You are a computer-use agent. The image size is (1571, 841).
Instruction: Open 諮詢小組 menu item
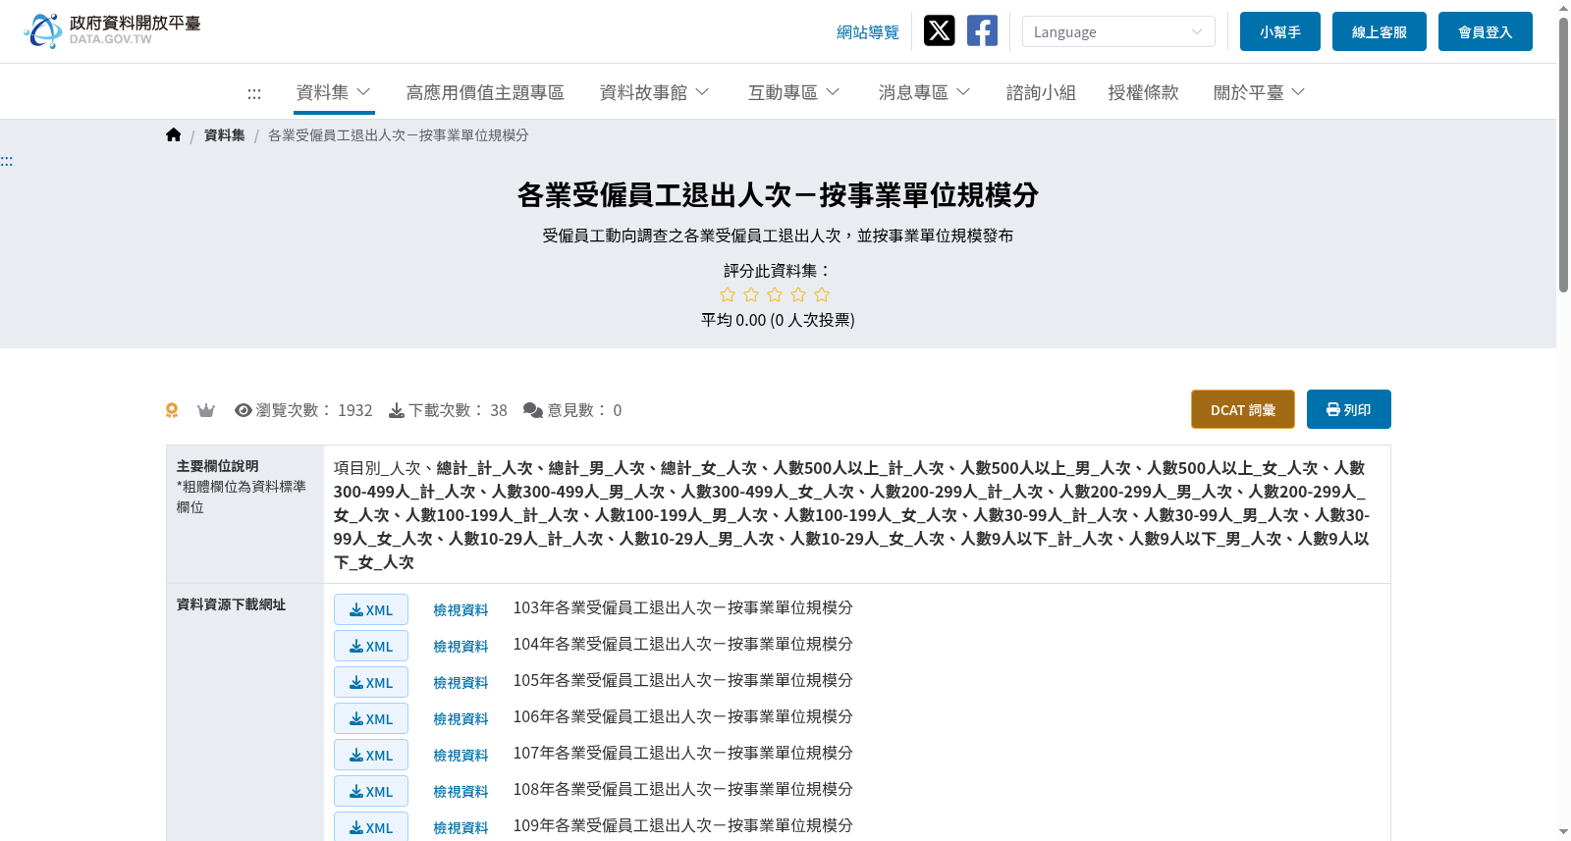[1041, 92]
